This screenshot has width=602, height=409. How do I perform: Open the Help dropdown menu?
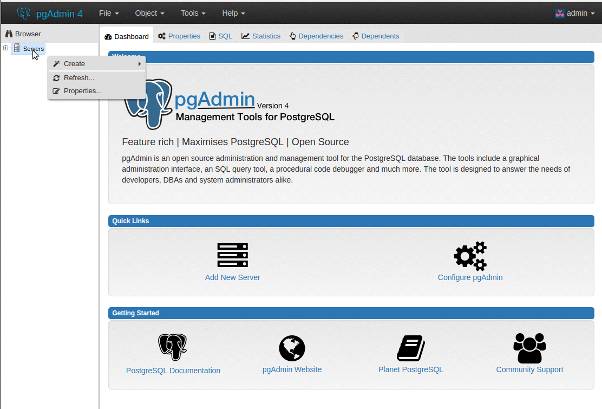click(233, 13)
